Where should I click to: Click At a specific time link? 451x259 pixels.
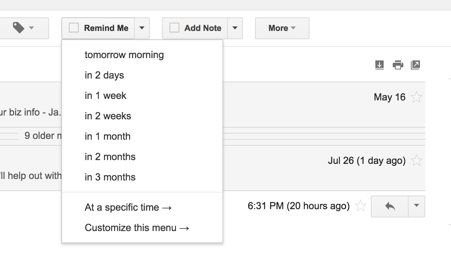(x=128, y=207)
